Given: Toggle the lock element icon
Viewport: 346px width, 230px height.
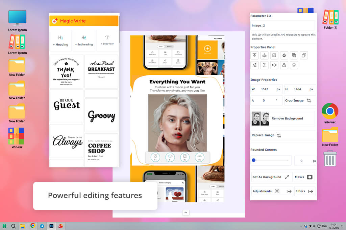Looking at the screenshot, I should 284,65.
